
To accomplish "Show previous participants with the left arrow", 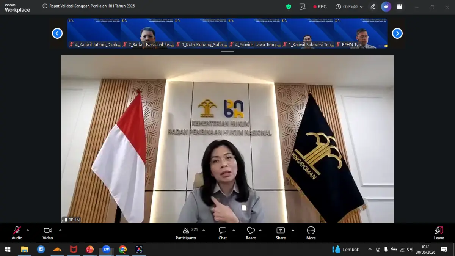I will click(x=57, y=33).
